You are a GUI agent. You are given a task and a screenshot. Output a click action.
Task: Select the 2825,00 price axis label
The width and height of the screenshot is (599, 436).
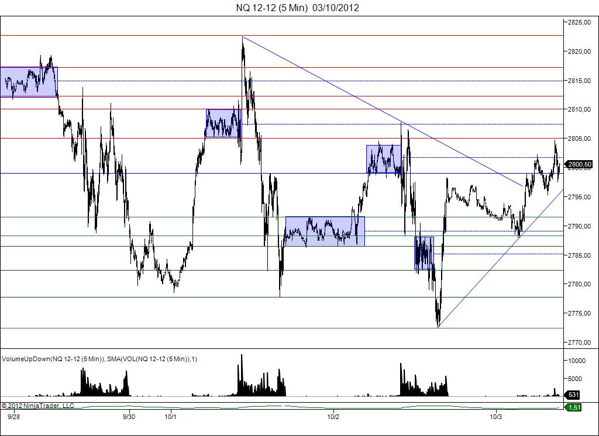580,23
